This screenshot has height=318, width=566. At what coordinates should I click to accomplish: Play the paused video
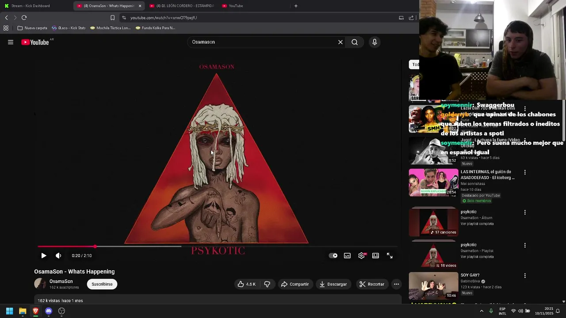pos(44,256)
